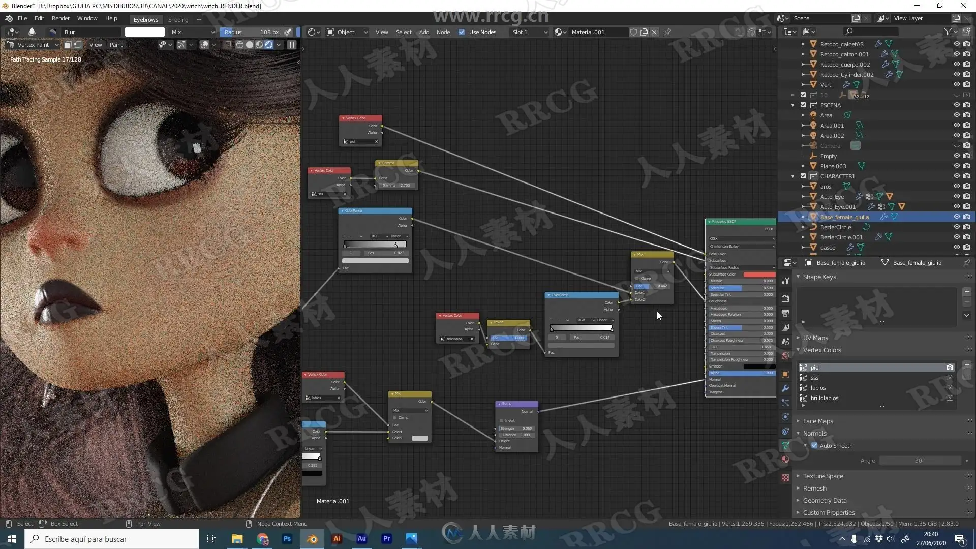The width and height of the screenshot is (976, 549).
Task: Open the World properties tab
Action: click(785, 356)
